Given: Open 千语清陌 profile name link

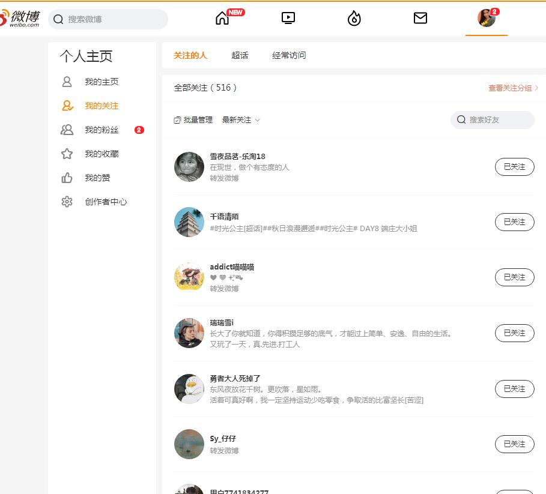Looking at the screenshot, I should coord(225,217).
